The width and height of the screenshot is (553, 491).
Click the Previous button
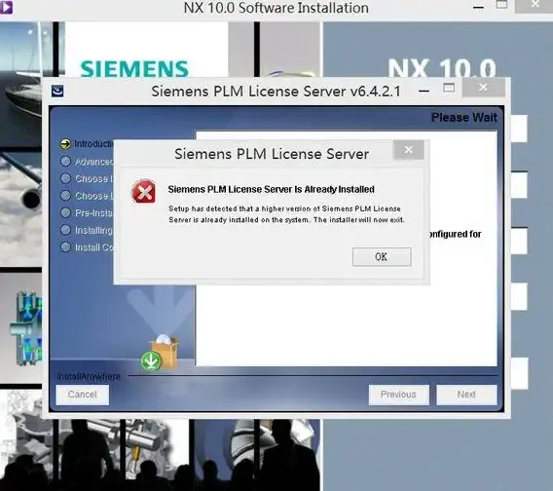pyautogui.click(x=398, y=395)
